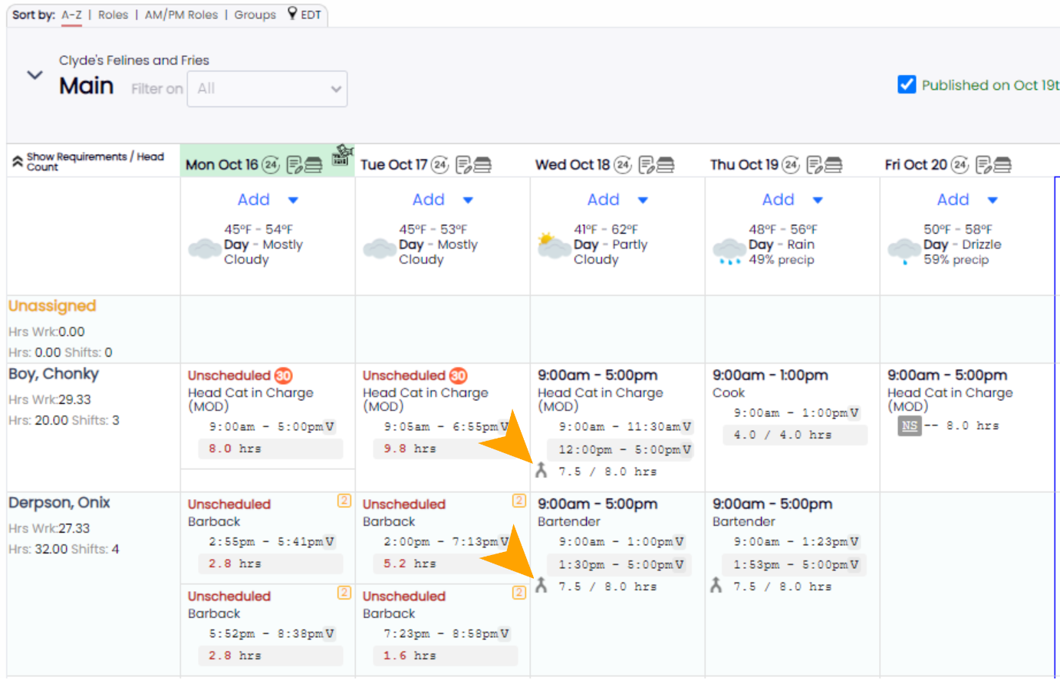
Task: Click the EDT timezone label
Action: click(x=311, y=15)
